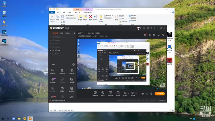The image size is (215, 121).
Task: Open Explorer quick access toolbar dropdown arrow
Action: pyautogui.click(x=59, y=9)
